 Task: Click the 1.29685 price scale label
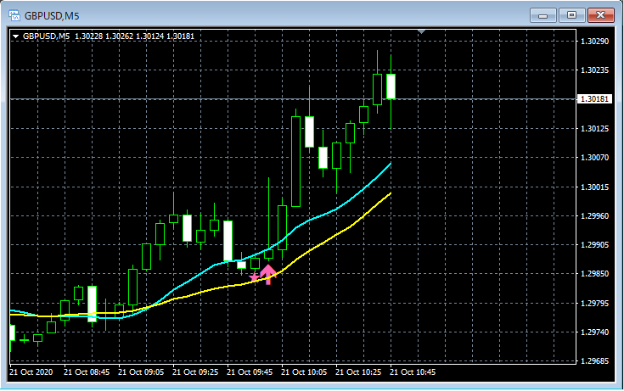click(x=594, y=361)
